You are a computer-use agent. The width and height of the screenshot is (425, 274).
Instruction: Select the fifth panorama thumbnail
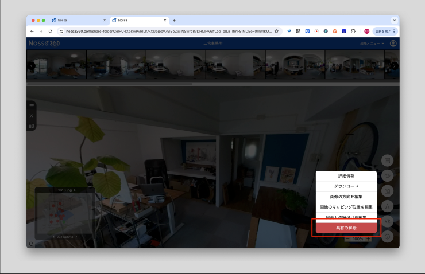pos(295,64)
